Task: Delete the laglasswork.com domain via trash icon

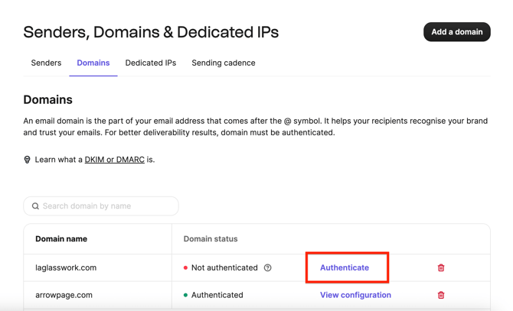Action: (x=441, y=268)
